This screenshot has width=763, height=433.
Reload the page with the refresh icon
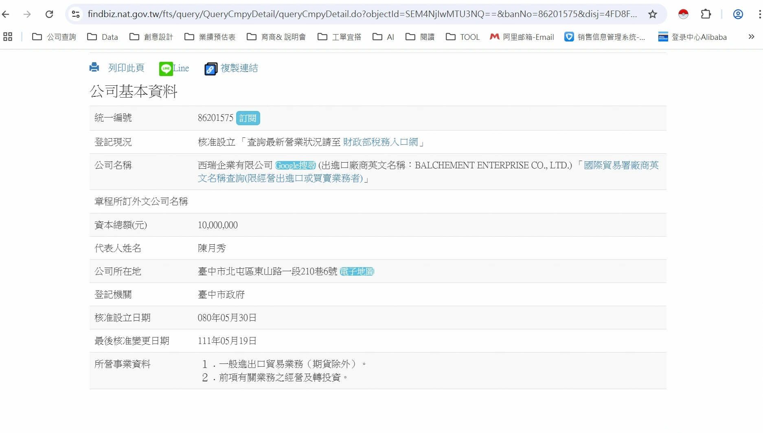pyautogui.click(x=49, y=14)
